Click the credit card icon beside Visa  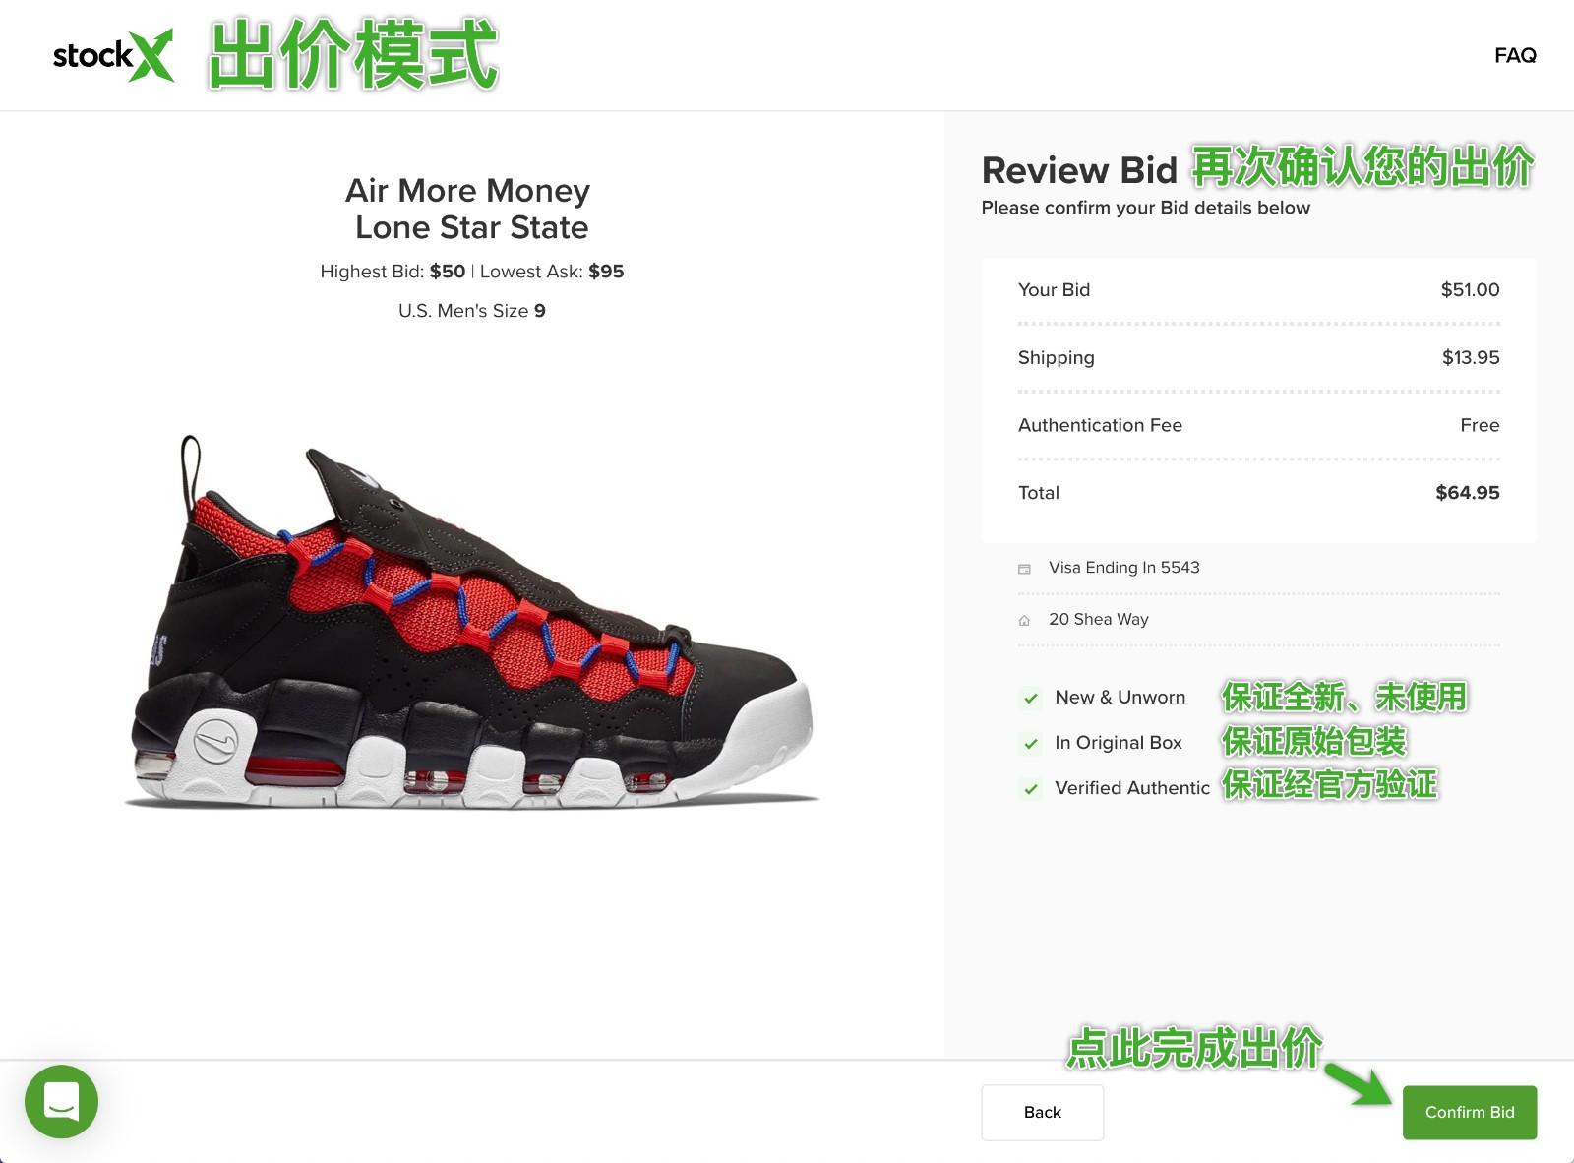pyautogui.click(x=1024, y=569)
